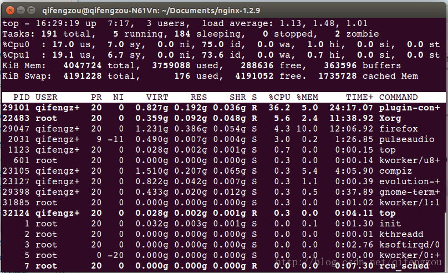Click PID 2031
The image size is (448, 273).
(x=18, y=139)
